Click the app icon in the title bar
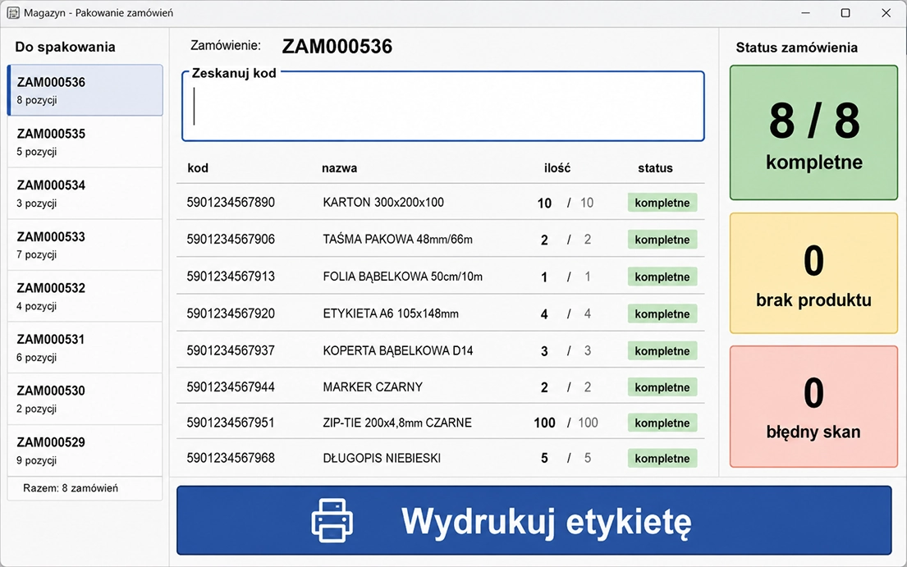Viewport: 907px width, 567px height. [13, 12]
